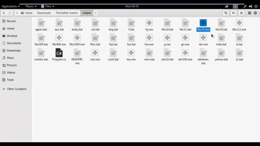Click the k.bat file icon
This screenshot has height=146, width=260.
[x=239, y=38]
